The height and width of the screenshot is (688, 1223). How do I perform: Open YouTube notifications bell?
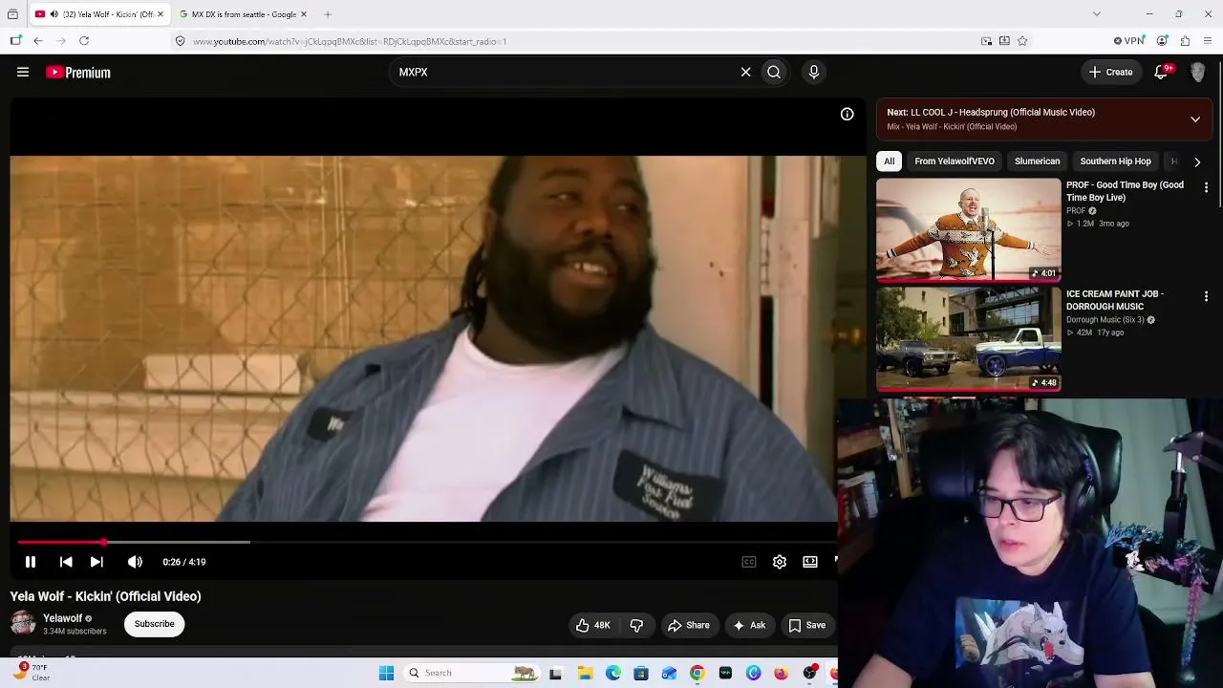[1162, 72]
